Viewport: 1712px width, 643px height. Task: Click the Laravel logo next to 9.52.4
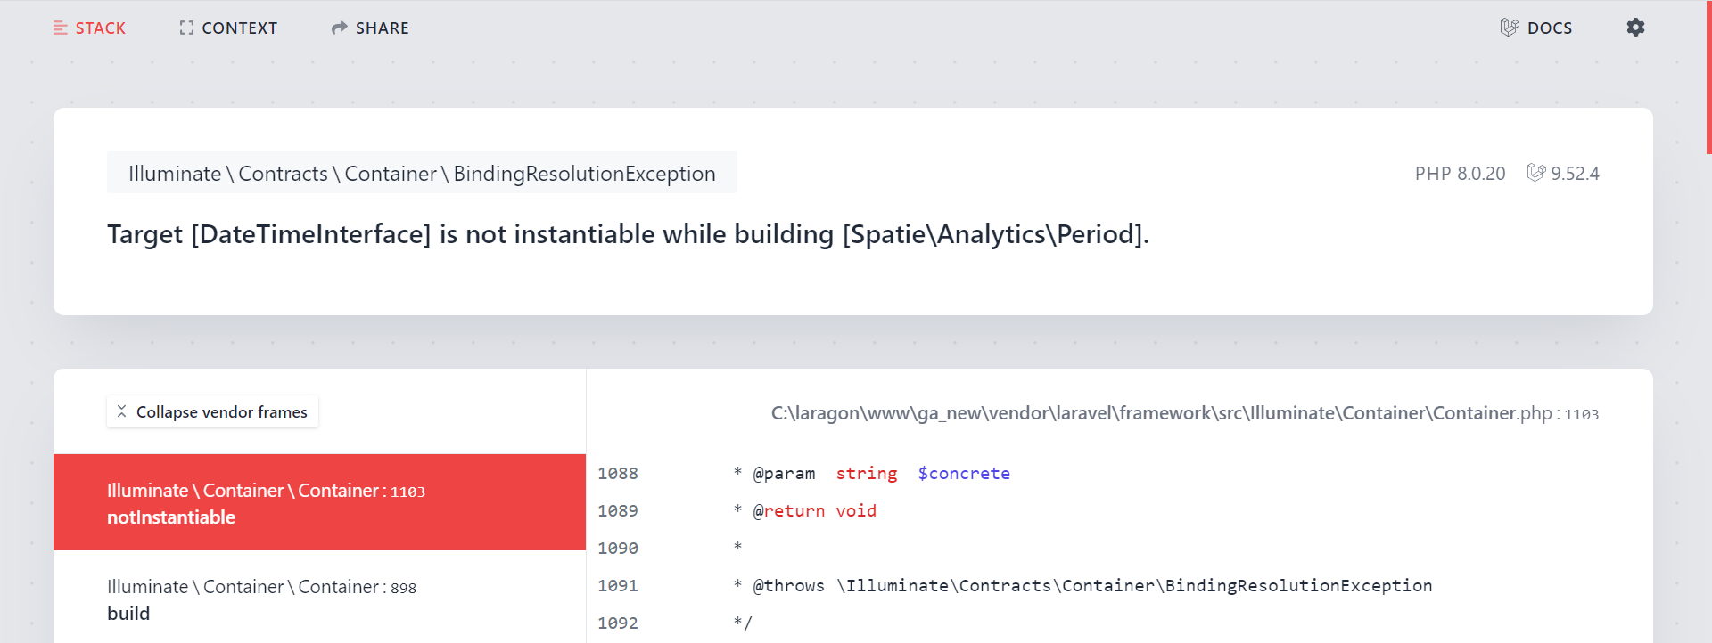pyautogui.click(x=1535, y=172)
